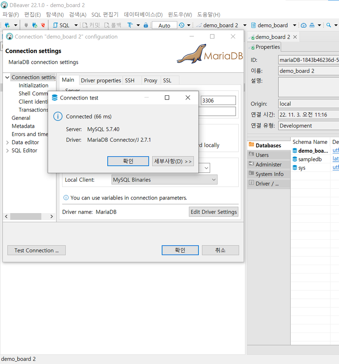Open the 파일(F) menu
This screenshot has width=339, height=364.
pyautogui.click(x=11, y=15)
